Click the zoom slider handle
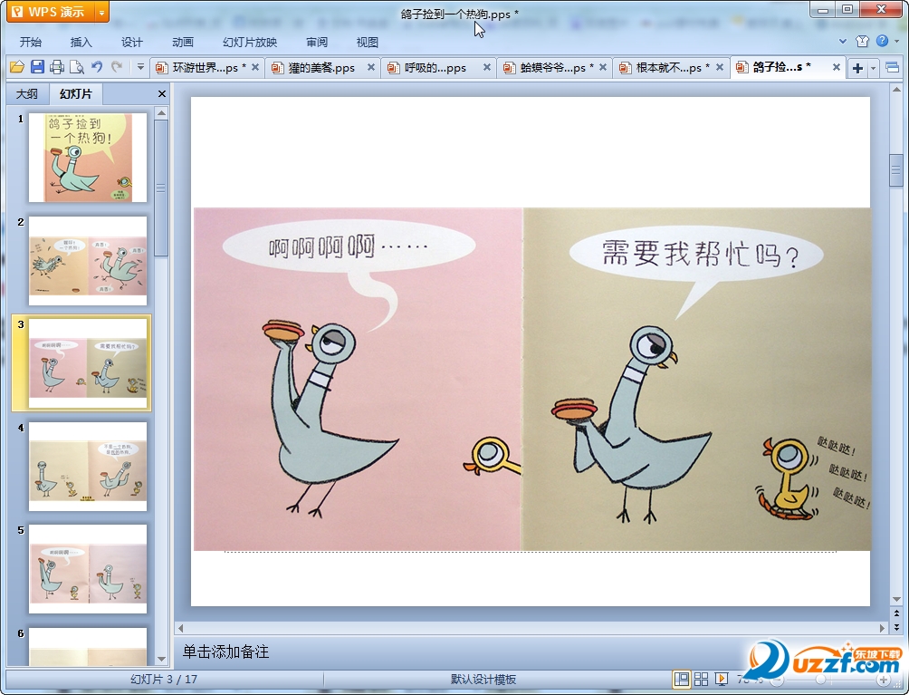This screenshot has width=909, height=695. pos(820,680)
